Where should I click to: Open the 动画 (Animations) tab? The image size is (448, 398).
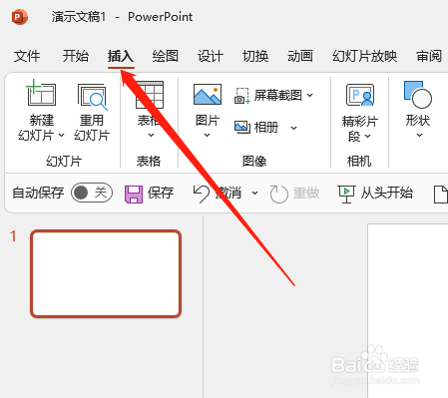coord(300,56)
